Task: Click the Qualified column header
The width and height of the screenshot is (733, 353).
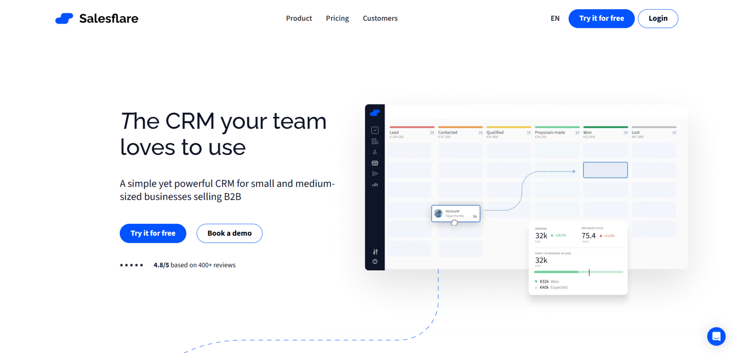Action: (x=508, y=133)
